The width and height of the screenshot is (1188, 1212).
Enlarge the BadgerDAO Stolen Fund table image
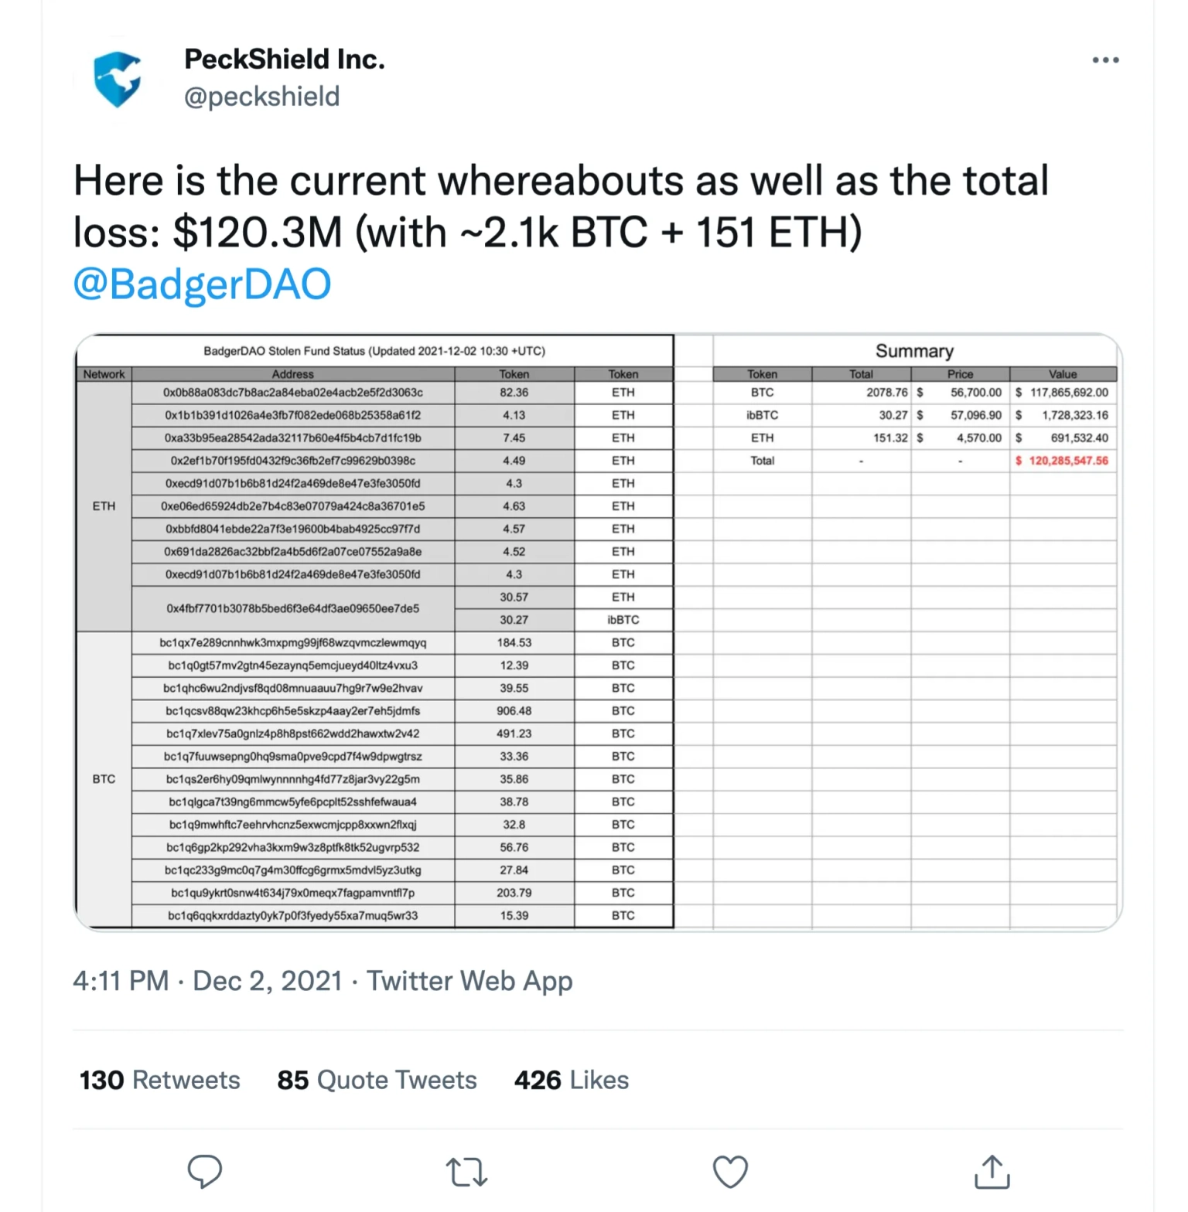598,632
